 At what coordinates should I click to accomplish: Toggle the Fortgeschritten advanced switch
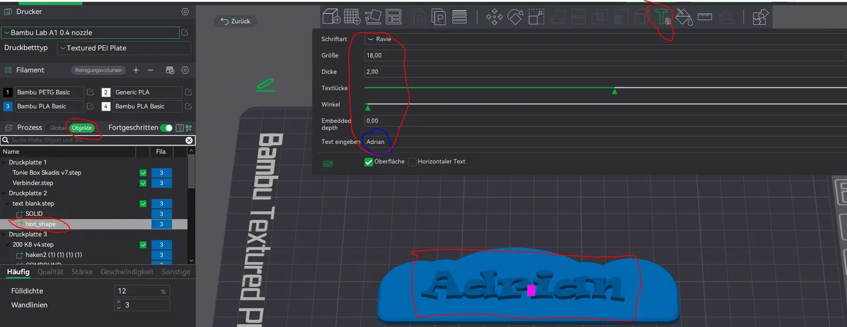[x=166, y=128]
